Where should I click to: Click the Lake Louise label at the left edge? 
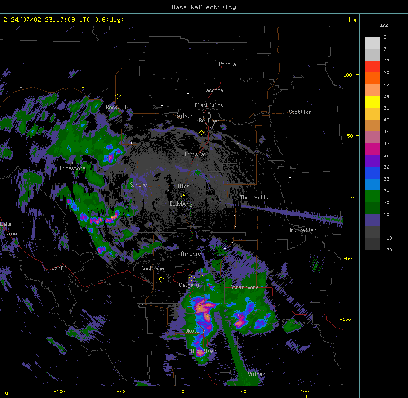(9, 229)
